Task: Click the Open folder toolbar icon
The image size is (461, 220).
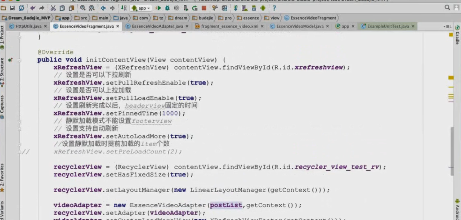Action: [3, 8]
